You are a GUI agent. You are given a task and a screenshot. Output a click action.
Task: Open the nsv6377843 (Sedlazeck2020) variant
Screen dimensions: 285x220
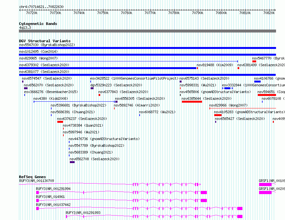(x=123, y=92)
